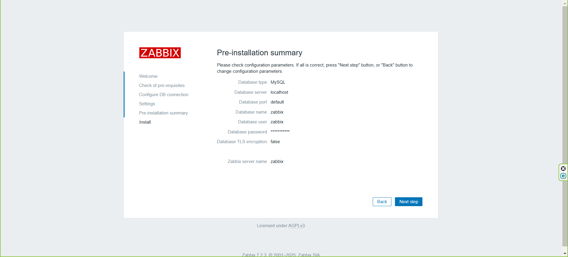Click the Database name zabbix value
The height and width of the screenshot is (257, 568).
(x=277, y=112)
